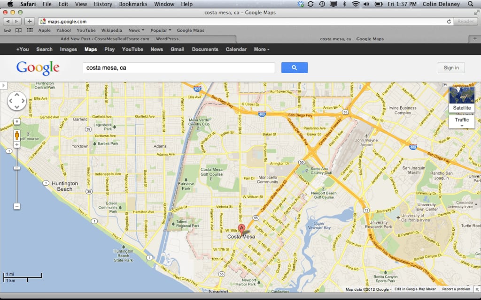Expand the left side panel arrow

coord(3,85)
